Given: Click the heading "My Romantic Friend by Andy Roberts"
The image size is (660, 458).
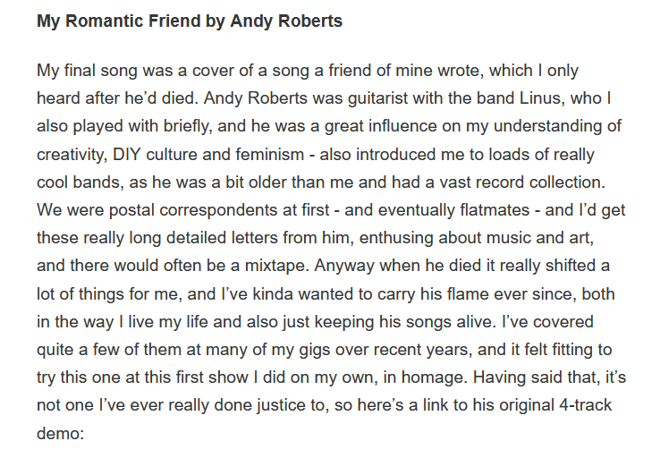Looking at the screenshot, I should 190,21.
